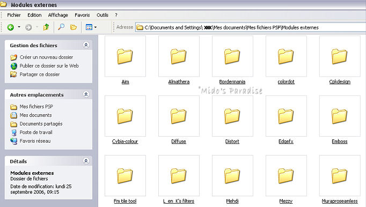Open the Forward button history dropdown
This screenshot has width=366, height=207.
pyautogui.click(x=37, y=27)
